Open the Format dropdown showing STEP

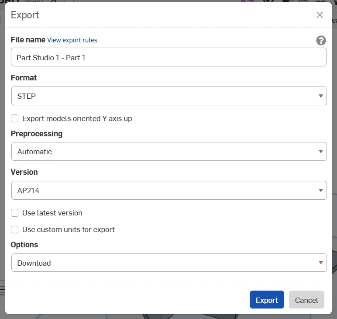pyautogui.click(x=169, y=96)
